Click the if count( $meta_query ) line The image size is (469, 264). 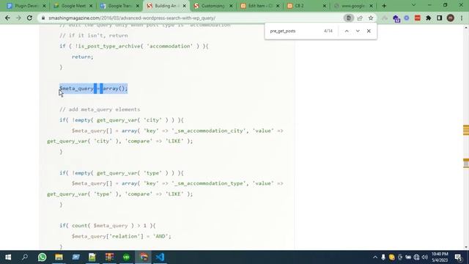108,226
